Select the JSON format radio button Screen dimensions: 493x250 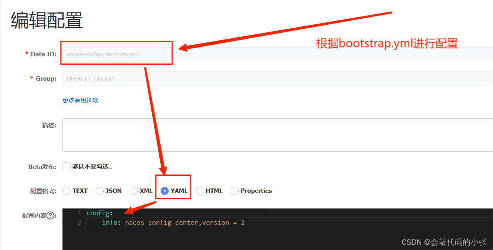[x=100, y=191]
